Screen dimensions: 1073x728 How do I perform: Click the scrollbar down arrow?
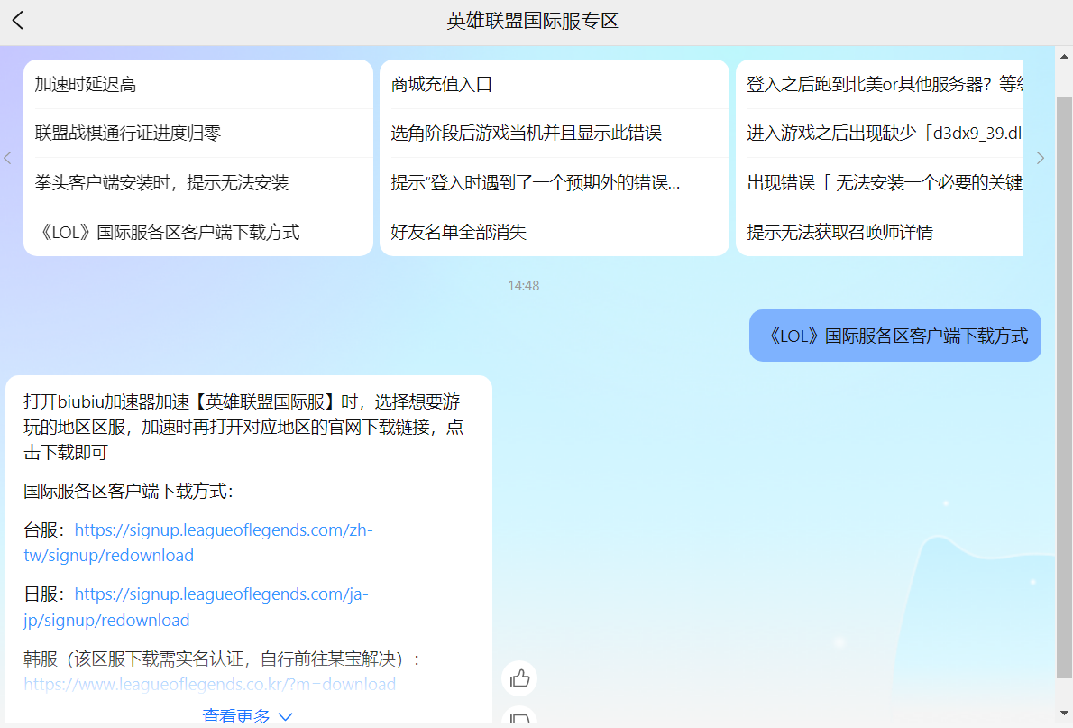[1064, 713]
